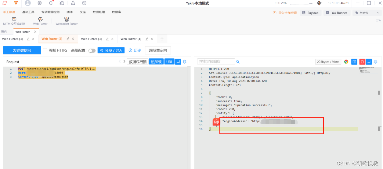Viewport: 383px width, 169px height.
Task: Open the settings gear in top bar
Action: (x=40, y=3)
